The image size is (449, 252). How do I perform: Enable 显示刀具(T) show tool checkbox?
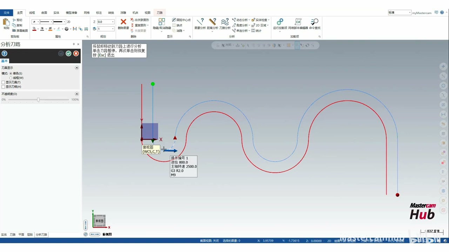[4, 82]
